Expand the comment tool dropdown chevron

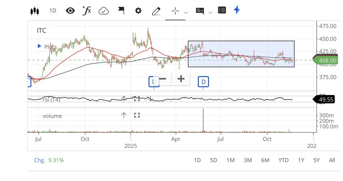[x=210, y=13]
